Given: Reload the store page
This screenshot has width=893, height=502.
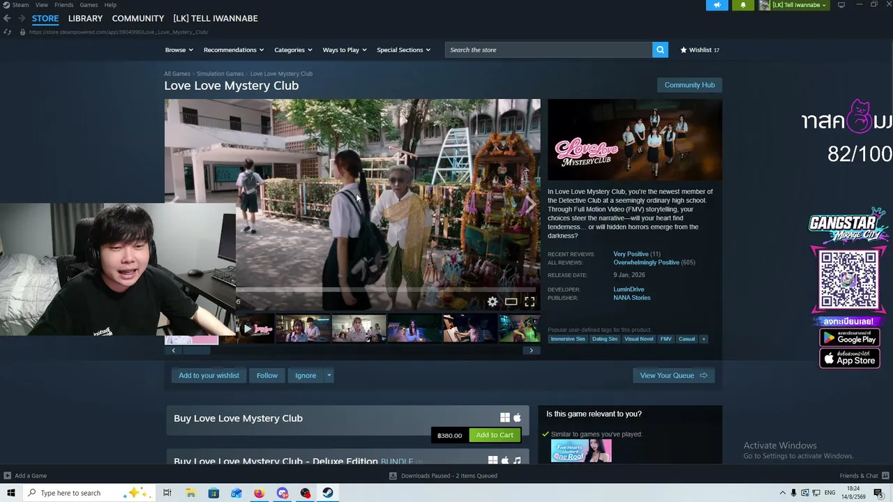Looking at the screenshot, I should point(8,32).
